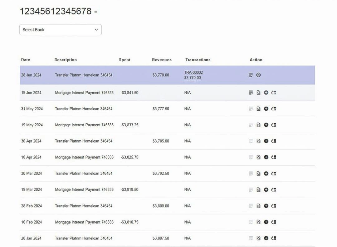
Task: Click document search icon for 19 Jun 2024
Action: tap(258, 93)
